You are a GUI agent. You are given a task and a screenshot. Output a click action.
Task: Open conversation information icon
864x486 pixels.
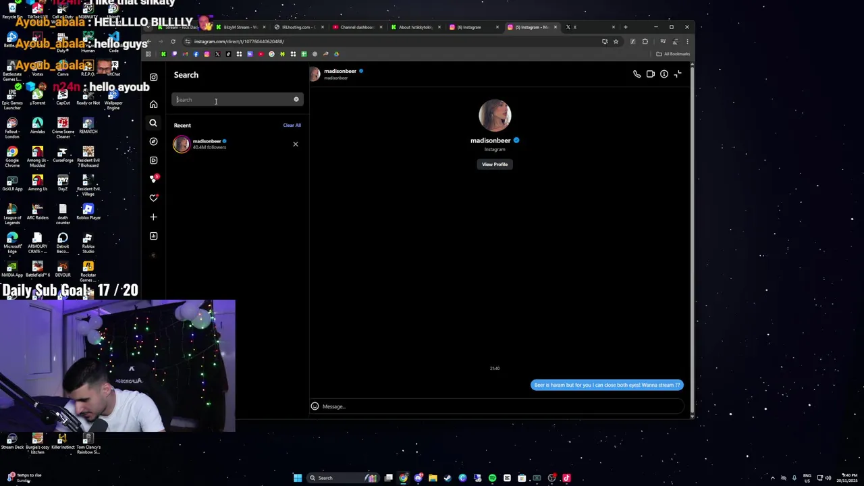pos(664,74)
